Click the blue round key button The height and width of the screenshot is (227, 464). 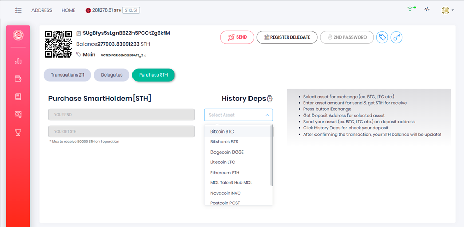396,37
